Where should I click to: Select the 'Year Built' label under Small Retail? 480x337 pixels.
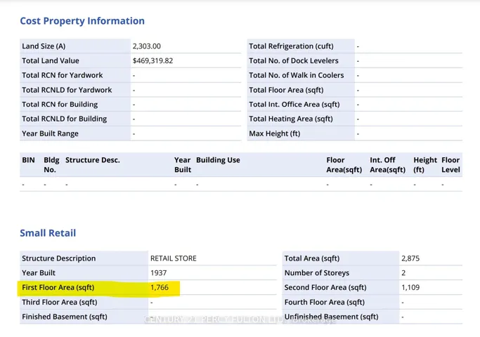point(39,273)
